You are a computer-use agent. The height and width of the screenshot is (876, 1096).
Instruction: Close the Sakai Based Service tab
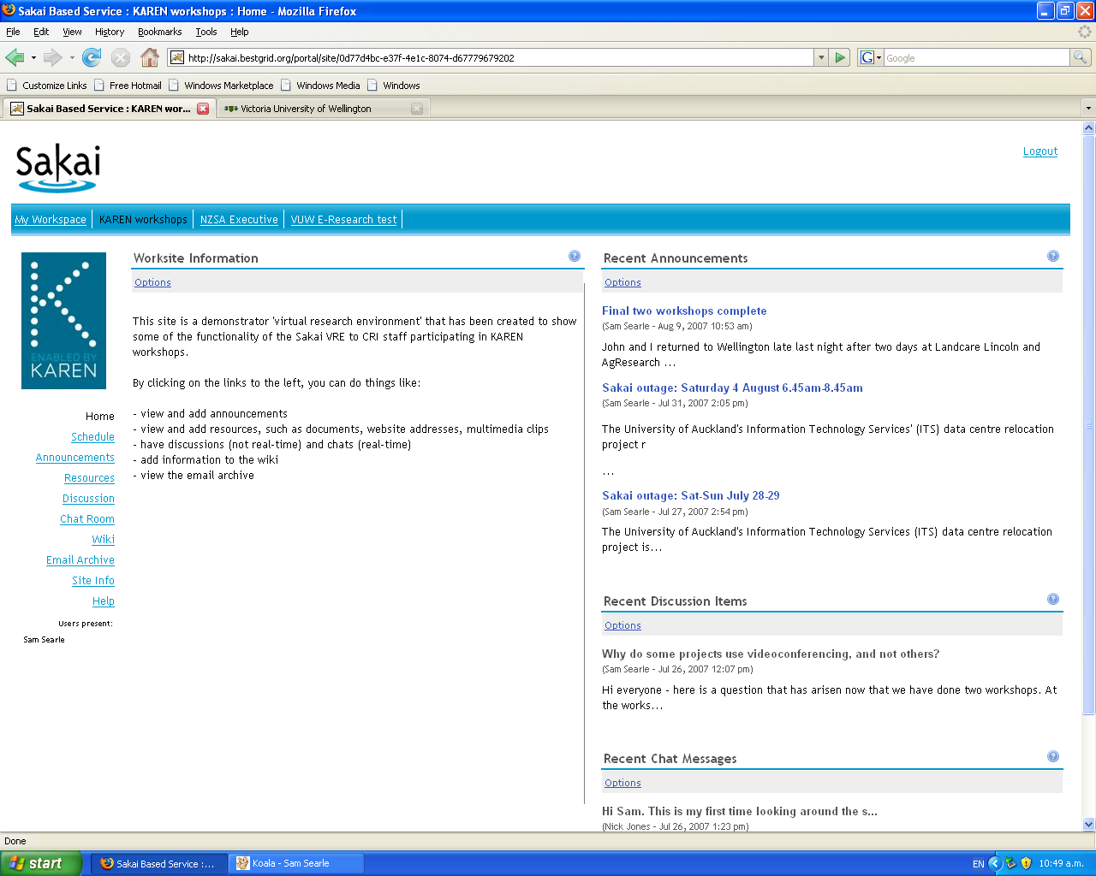[203, 109]
